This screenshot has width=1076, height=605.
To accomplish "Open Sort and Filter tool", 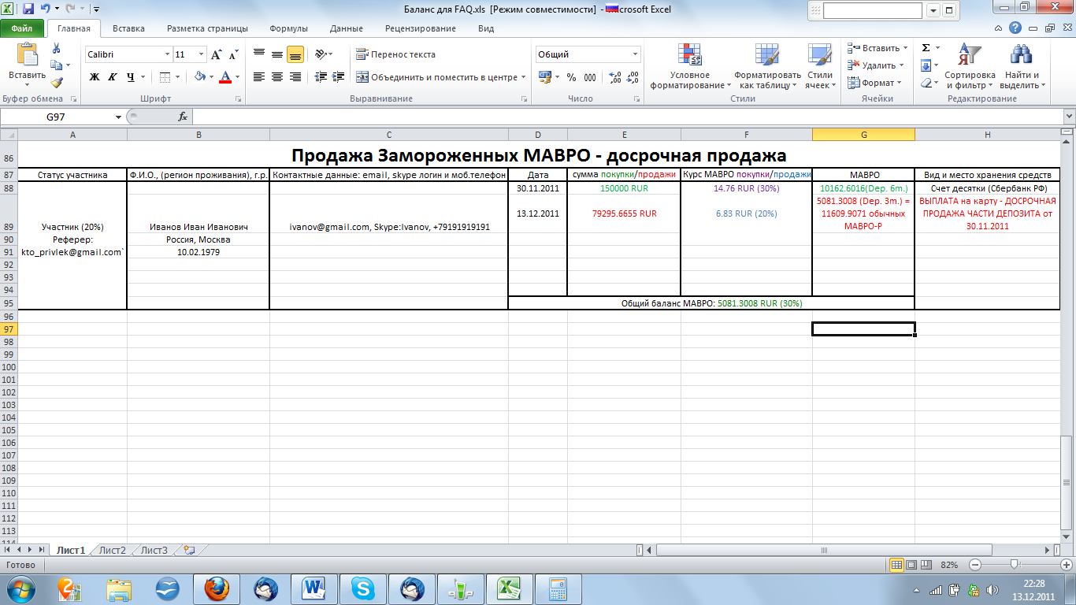I will 970,67.
